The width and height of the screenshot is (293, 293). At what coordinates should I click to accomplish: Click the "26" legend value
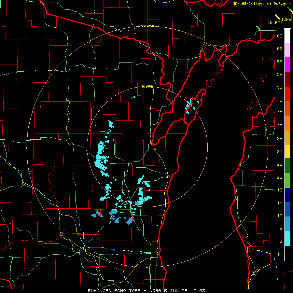coord(280,164)
